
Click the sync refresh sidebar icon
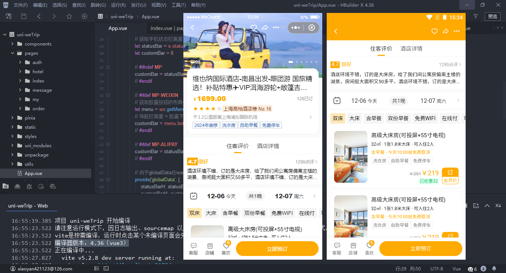(x=41, y=186)
